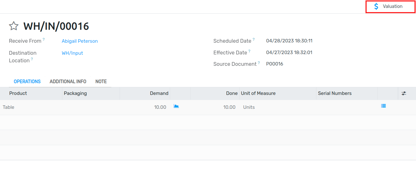Select scheduled date 04/28/2023 18:30:11
Screen dimensions: 416x174
click(x=289, y=41)
